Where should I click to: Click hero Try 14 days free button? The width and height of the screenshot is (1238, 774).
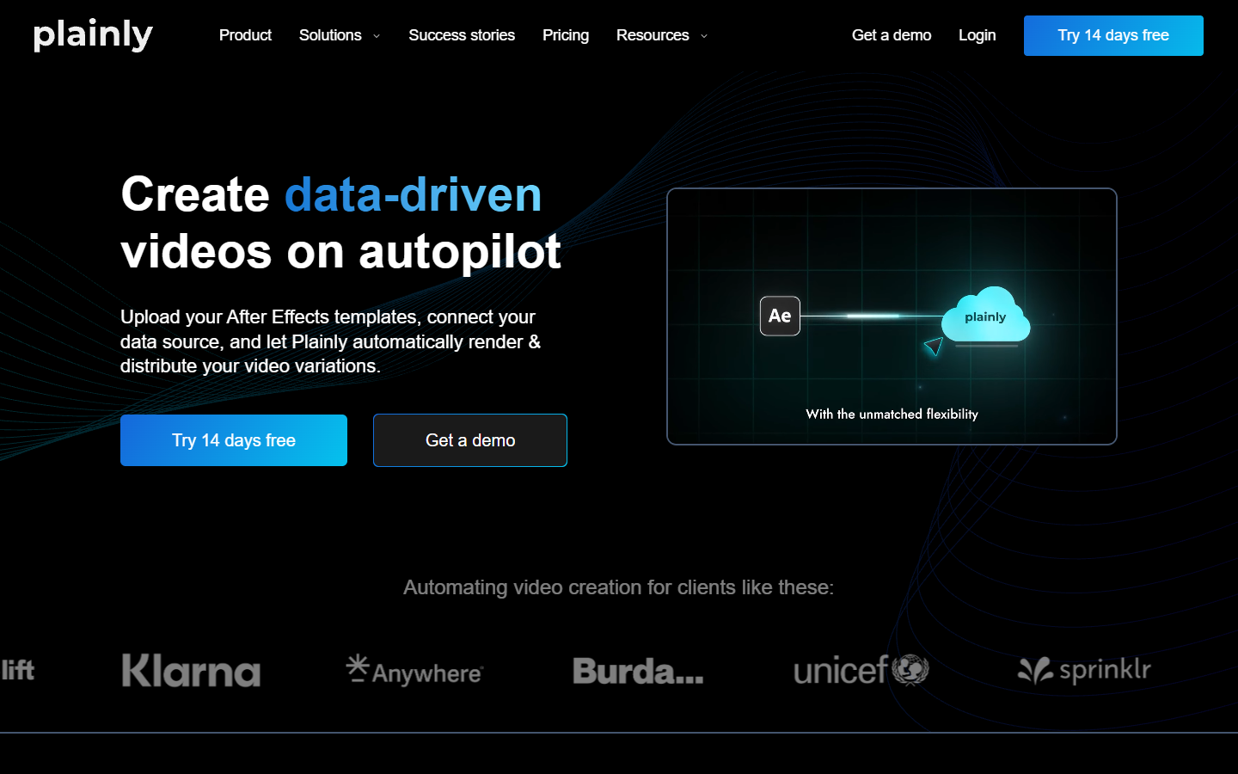click(234, 440)
